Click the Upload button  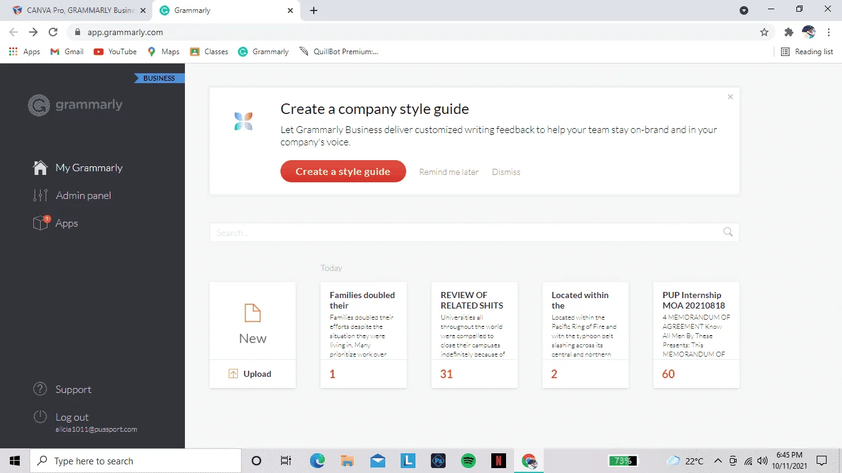pos(253,374)
